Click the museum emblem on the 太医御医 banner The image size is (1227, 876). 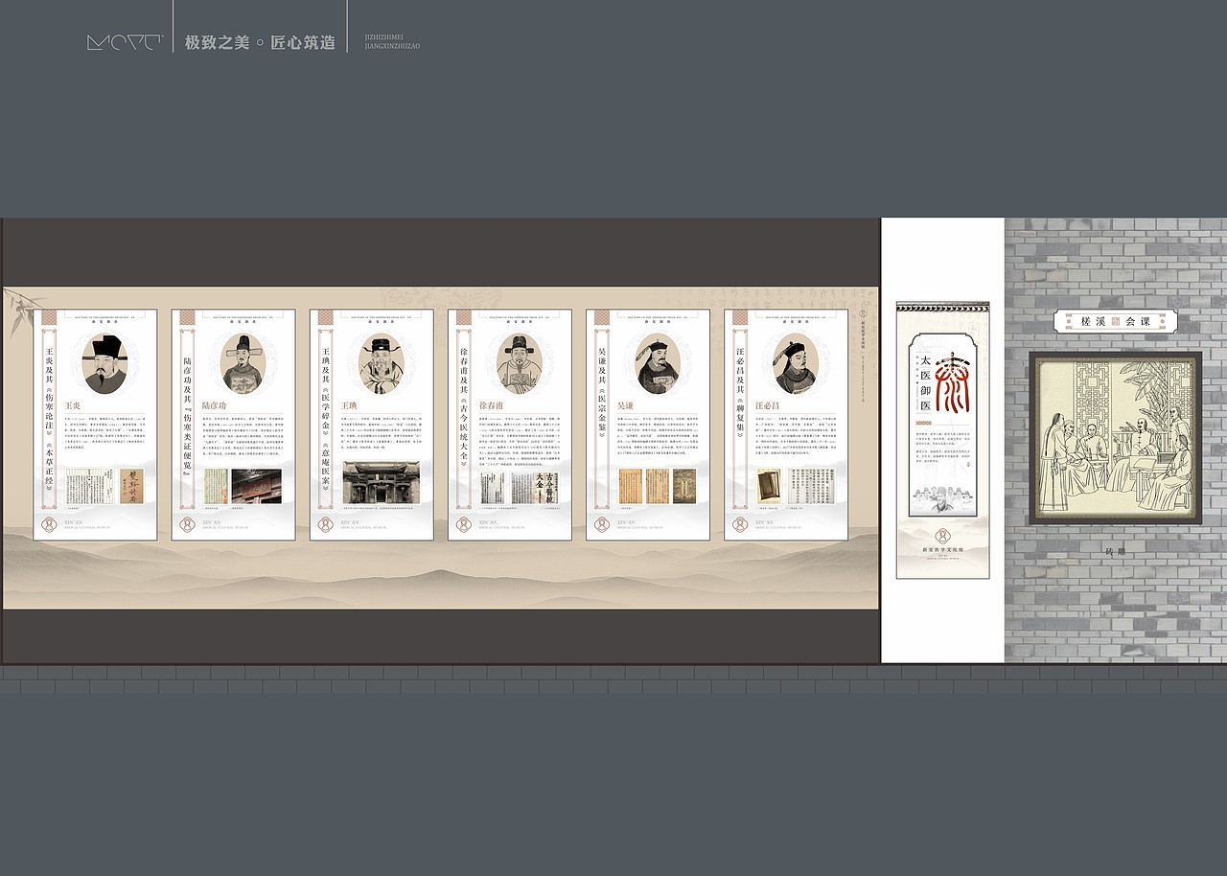coord(942,534)
